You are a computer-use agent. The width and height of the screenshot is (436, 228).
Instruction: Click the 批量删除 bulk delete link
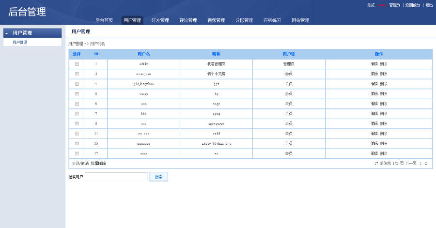click(x=98, y=163)
